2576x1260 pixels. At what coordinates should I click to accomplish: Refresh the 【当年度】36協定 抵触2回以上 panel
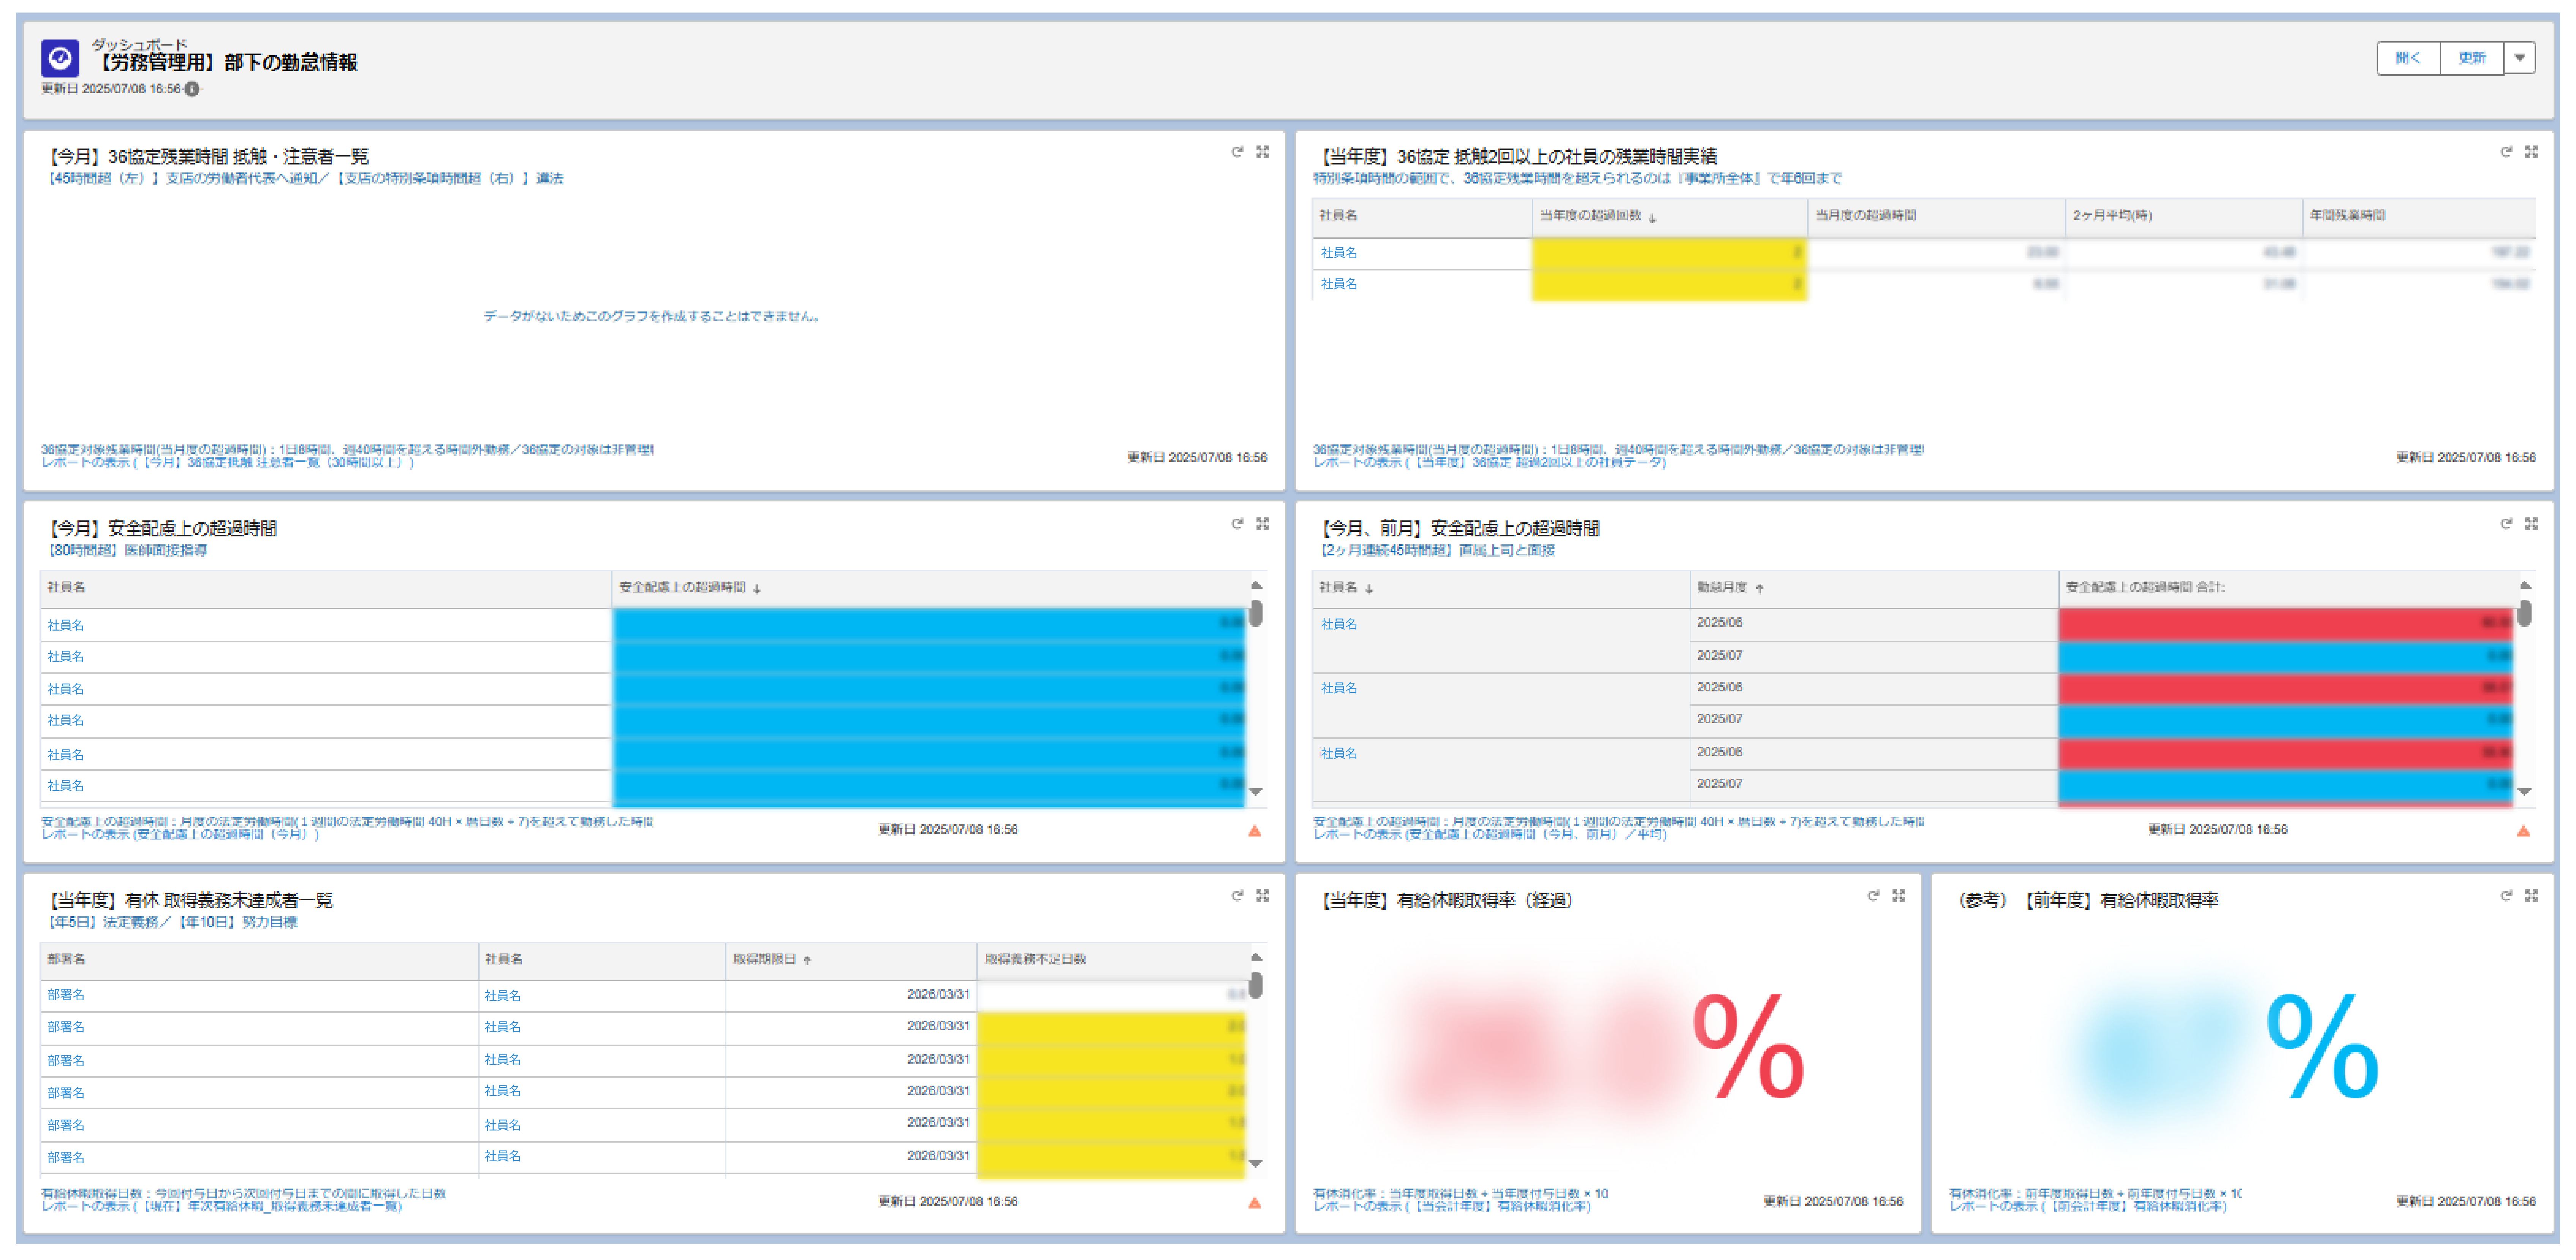2506,152
